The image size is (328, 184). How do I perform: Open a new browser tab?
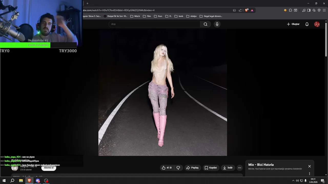pyautogui.click(x=87, y=3)
